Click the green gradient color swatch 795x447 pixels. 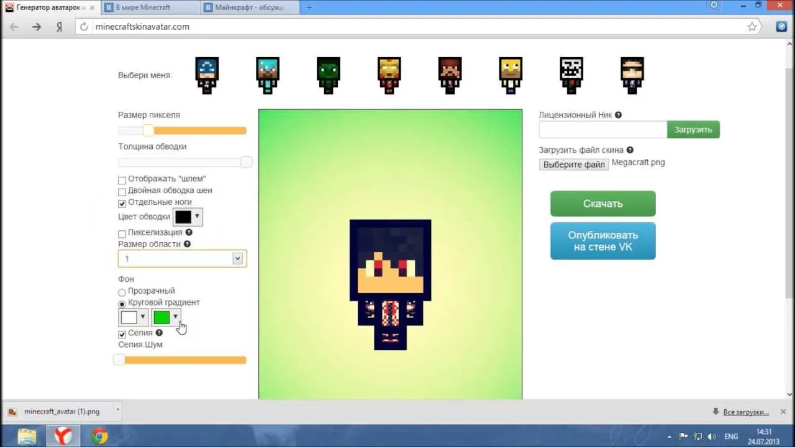[x=161, y=317]
